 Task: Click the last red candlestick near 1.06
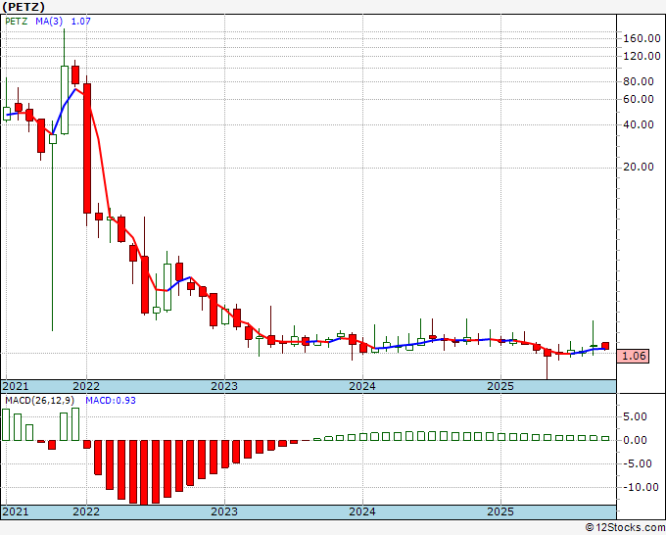coord(605,346)
